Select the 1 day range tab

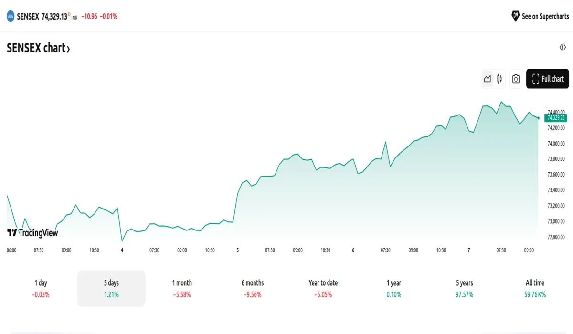[41, 288]
